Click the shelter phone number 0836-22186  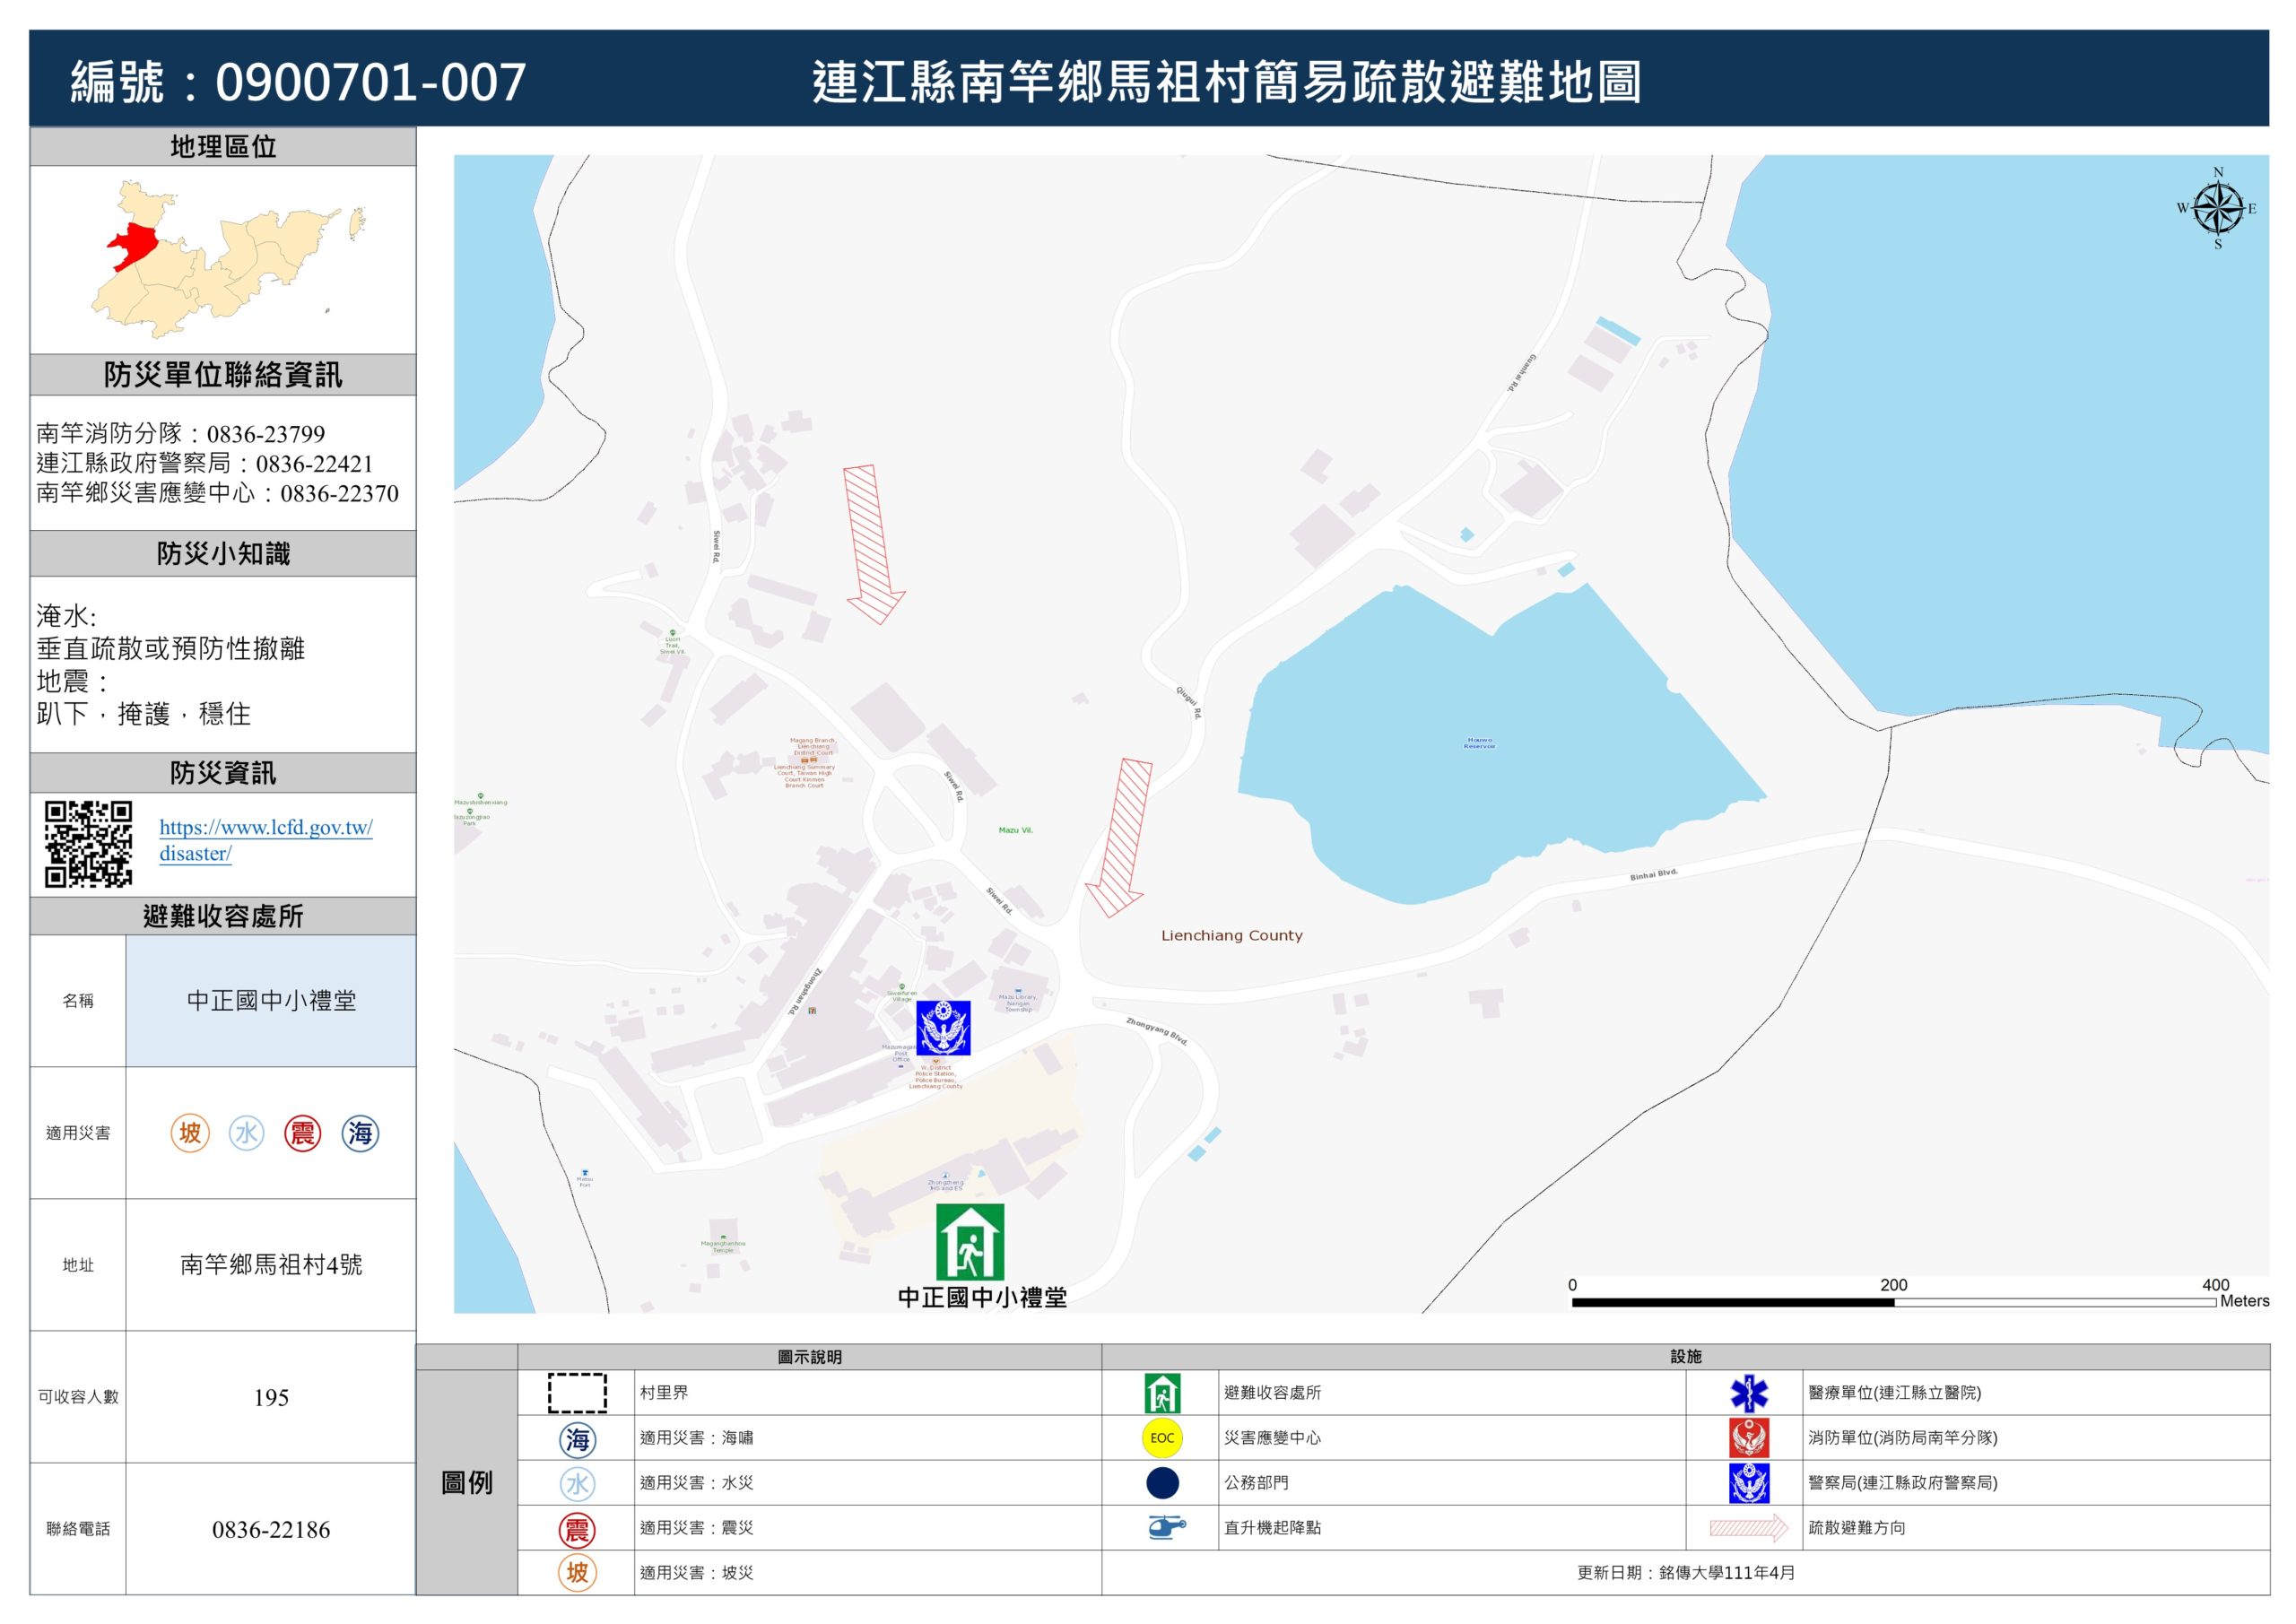point(271,1529)
